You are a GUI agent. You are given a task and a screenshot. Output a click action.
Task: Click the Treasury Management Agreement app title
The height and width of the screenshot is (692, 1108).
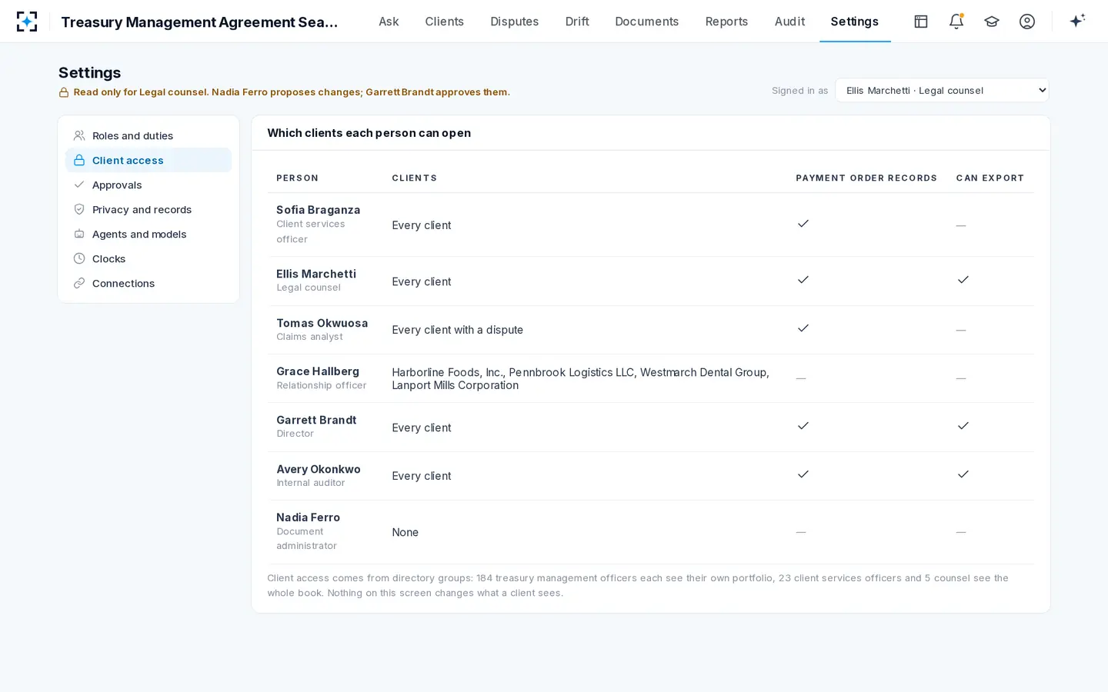(200, 22)
